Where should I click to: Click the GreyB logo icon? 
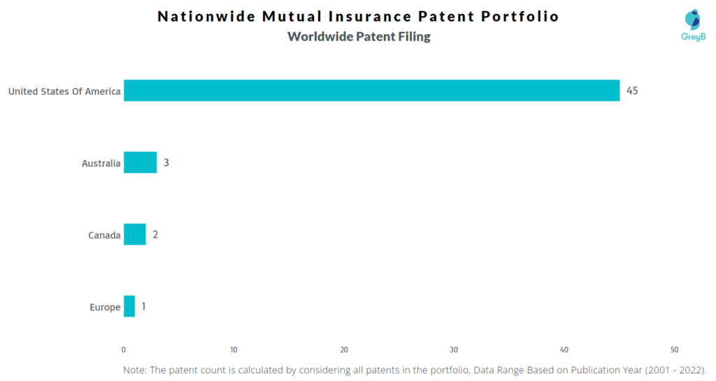(693, 20)
